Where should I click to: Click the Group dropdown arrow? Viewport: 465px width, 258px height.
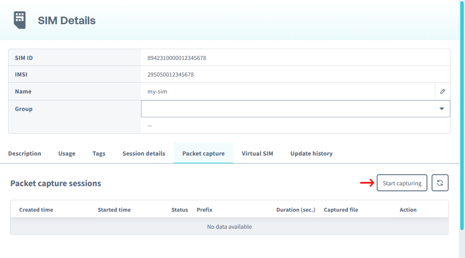[442, 109]
